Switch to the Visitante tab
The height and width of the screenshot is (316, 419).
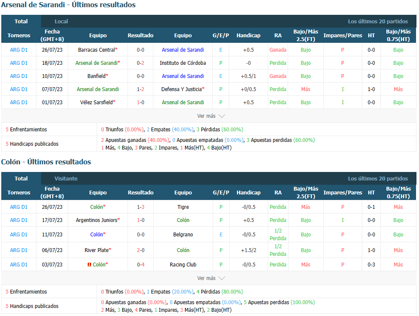[66, 178]
